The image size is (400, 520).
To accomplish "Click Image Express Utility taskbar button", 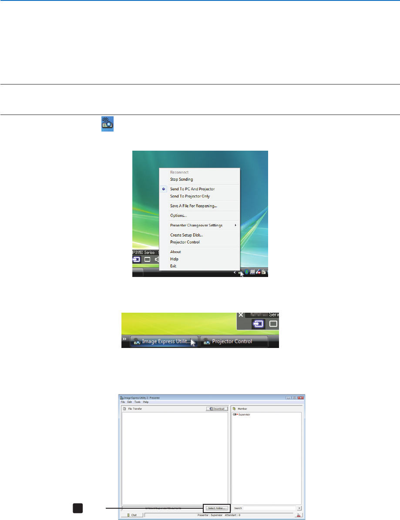I will point(164,341).
